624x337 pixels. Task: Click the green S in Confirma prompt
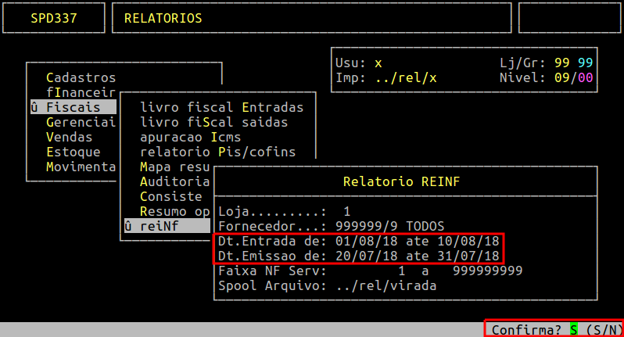click(573, 330)
